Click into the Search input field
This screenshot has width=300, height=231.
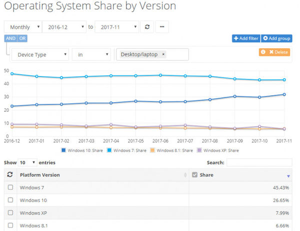[x=259, y=163]
